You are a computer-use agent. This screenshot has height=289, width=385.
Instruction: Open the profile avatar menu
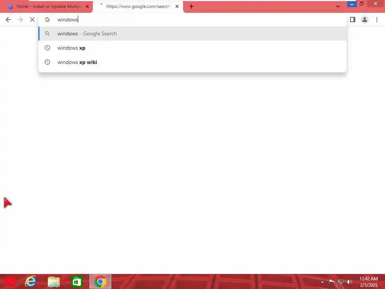[x=365, y=20]
